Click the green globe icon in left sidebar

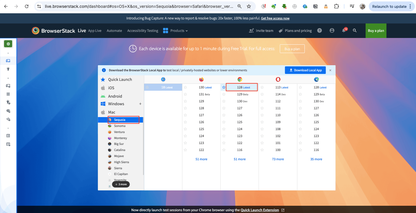click(x=8, y=44)
